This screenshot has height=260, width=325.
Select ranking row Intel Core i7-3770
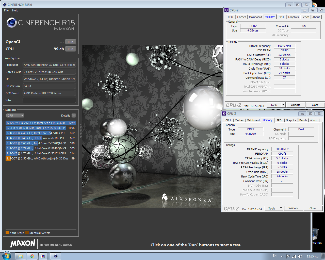(x=41, y=138)
